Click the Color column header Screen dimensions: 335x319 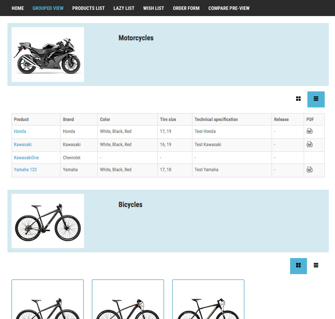coord(128,119)
